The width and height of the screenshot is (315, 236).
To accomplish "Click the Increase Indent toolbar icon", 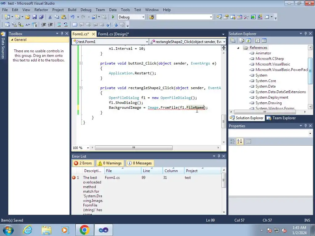I will [x=50, y=25].
